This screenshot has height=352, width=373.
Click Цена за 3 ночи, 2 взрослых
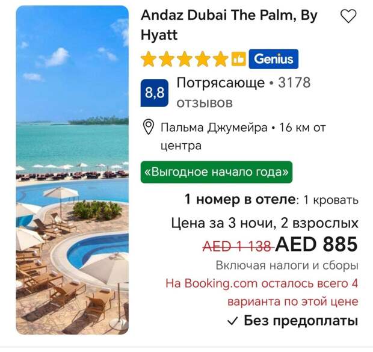[x=265, y=223]
